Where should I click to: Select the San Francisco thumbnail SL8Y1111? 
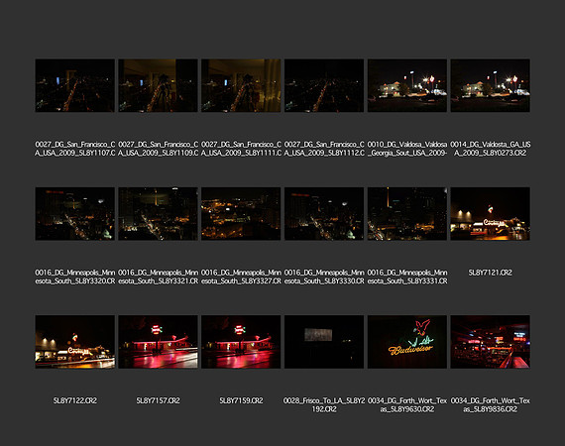click(x=241, y=85)
